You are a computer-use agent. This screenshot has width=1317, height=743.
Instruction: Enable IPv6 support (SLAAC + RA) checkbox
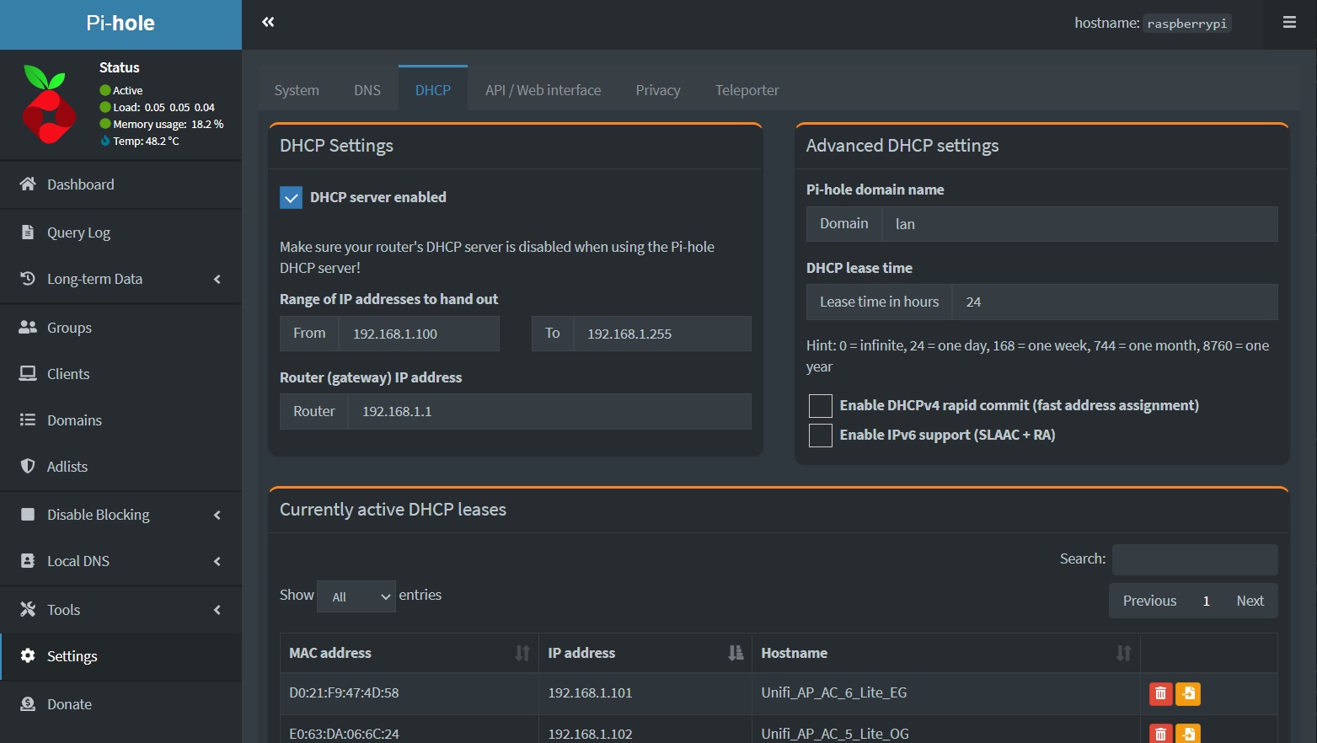pos(821,435)
